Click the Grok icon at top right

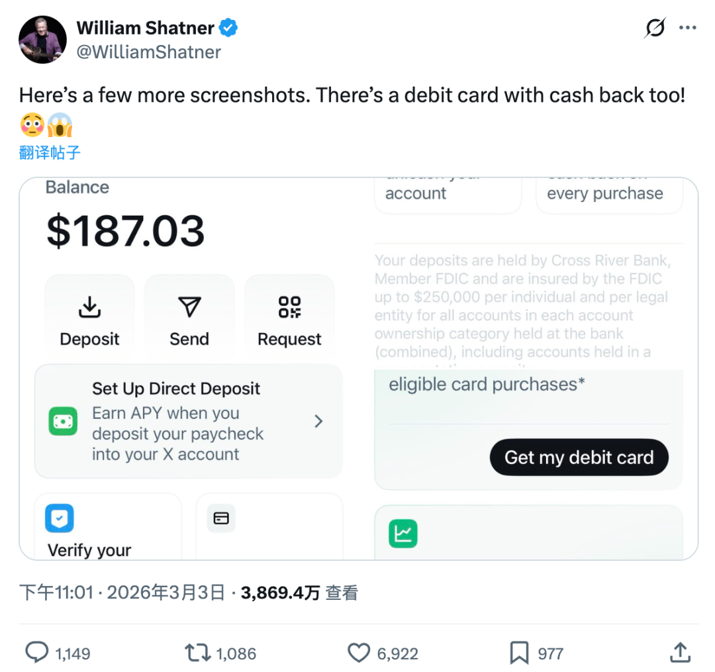655,28
